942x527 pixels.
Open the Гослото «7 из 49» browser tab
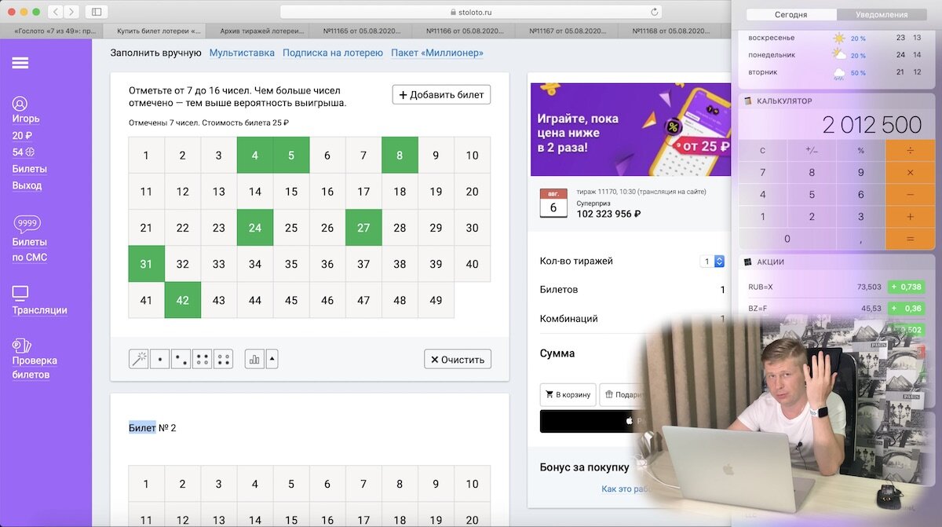click(52, 31)
